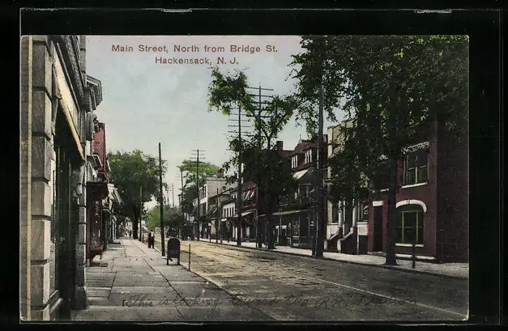Select the pale blue sky area
Image resolution: width=508 pixels, height=331 pixels.
[x=154, y=105]
